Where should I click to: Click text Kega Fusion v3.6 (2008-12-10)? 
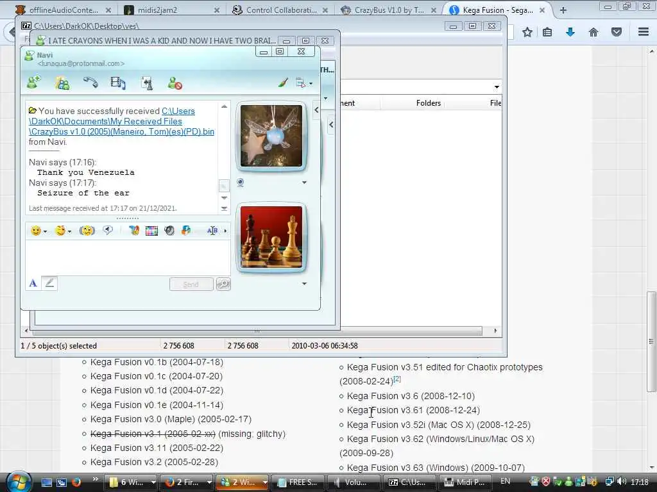click(x=411, y=396)
